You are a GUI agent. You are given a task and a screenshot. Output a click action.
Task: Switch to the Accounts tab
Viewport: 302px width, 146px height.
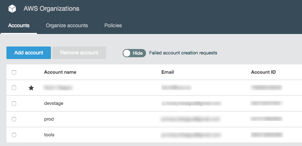(x=19, y=25)
